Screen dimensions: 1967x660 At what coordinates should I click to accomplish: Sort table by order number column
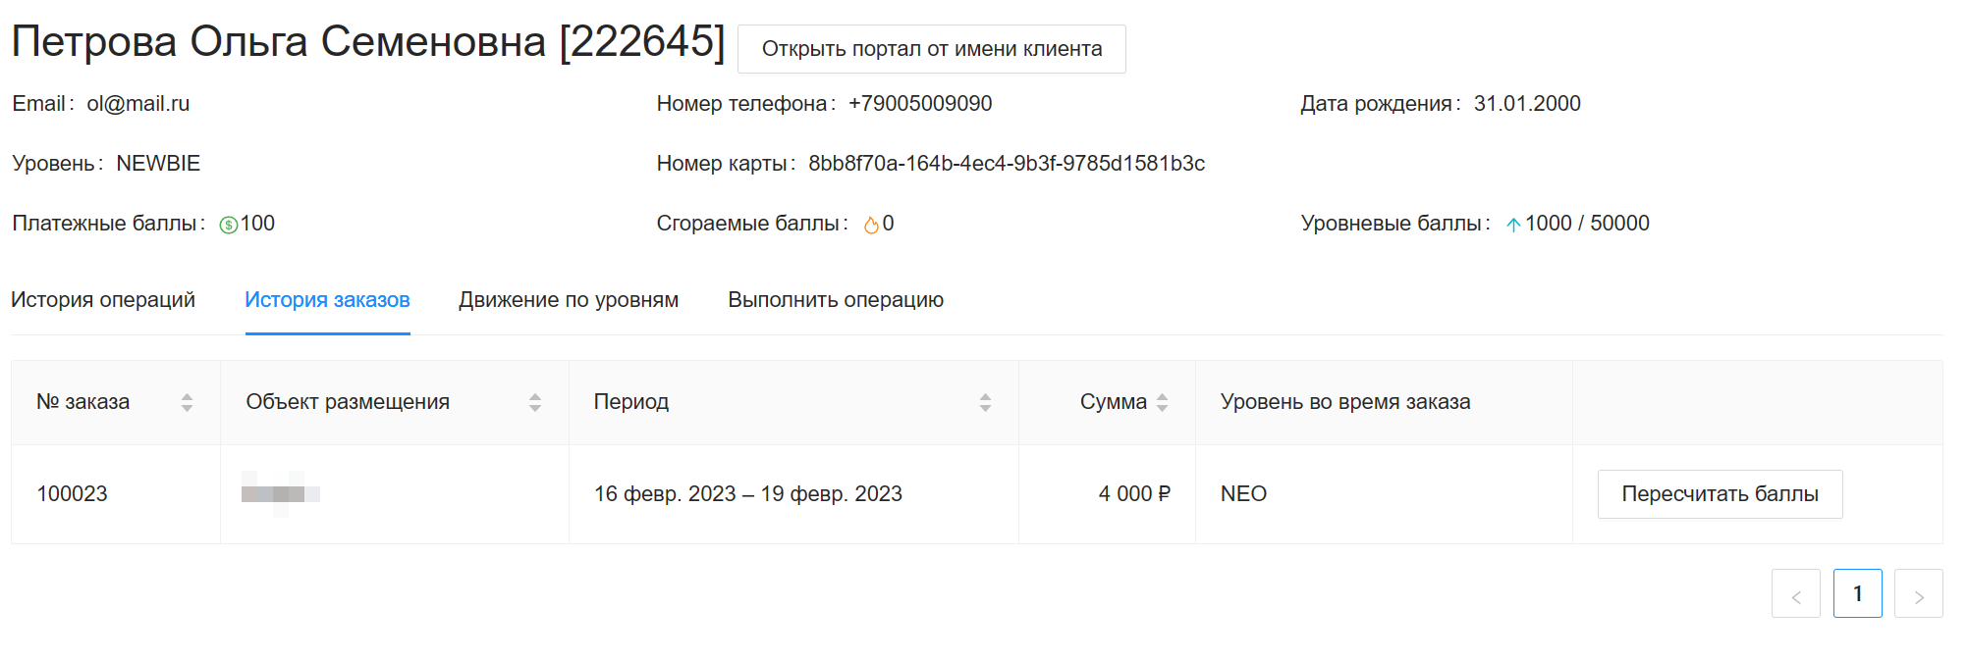pyautogui.click(x=187, y=402)
